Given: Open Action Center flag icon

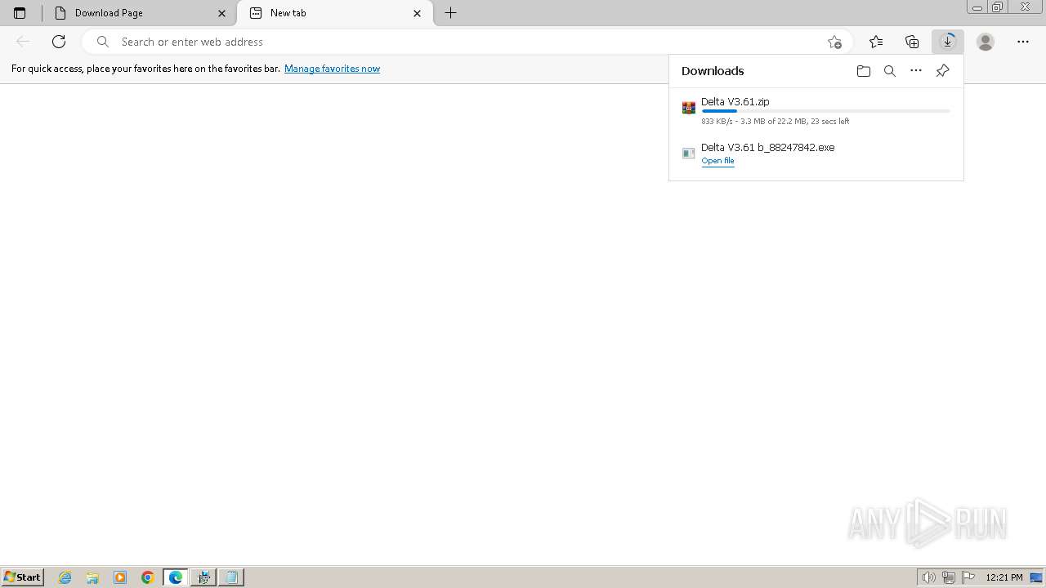Looking at the screenshot, I should click(x=968, y=577).
